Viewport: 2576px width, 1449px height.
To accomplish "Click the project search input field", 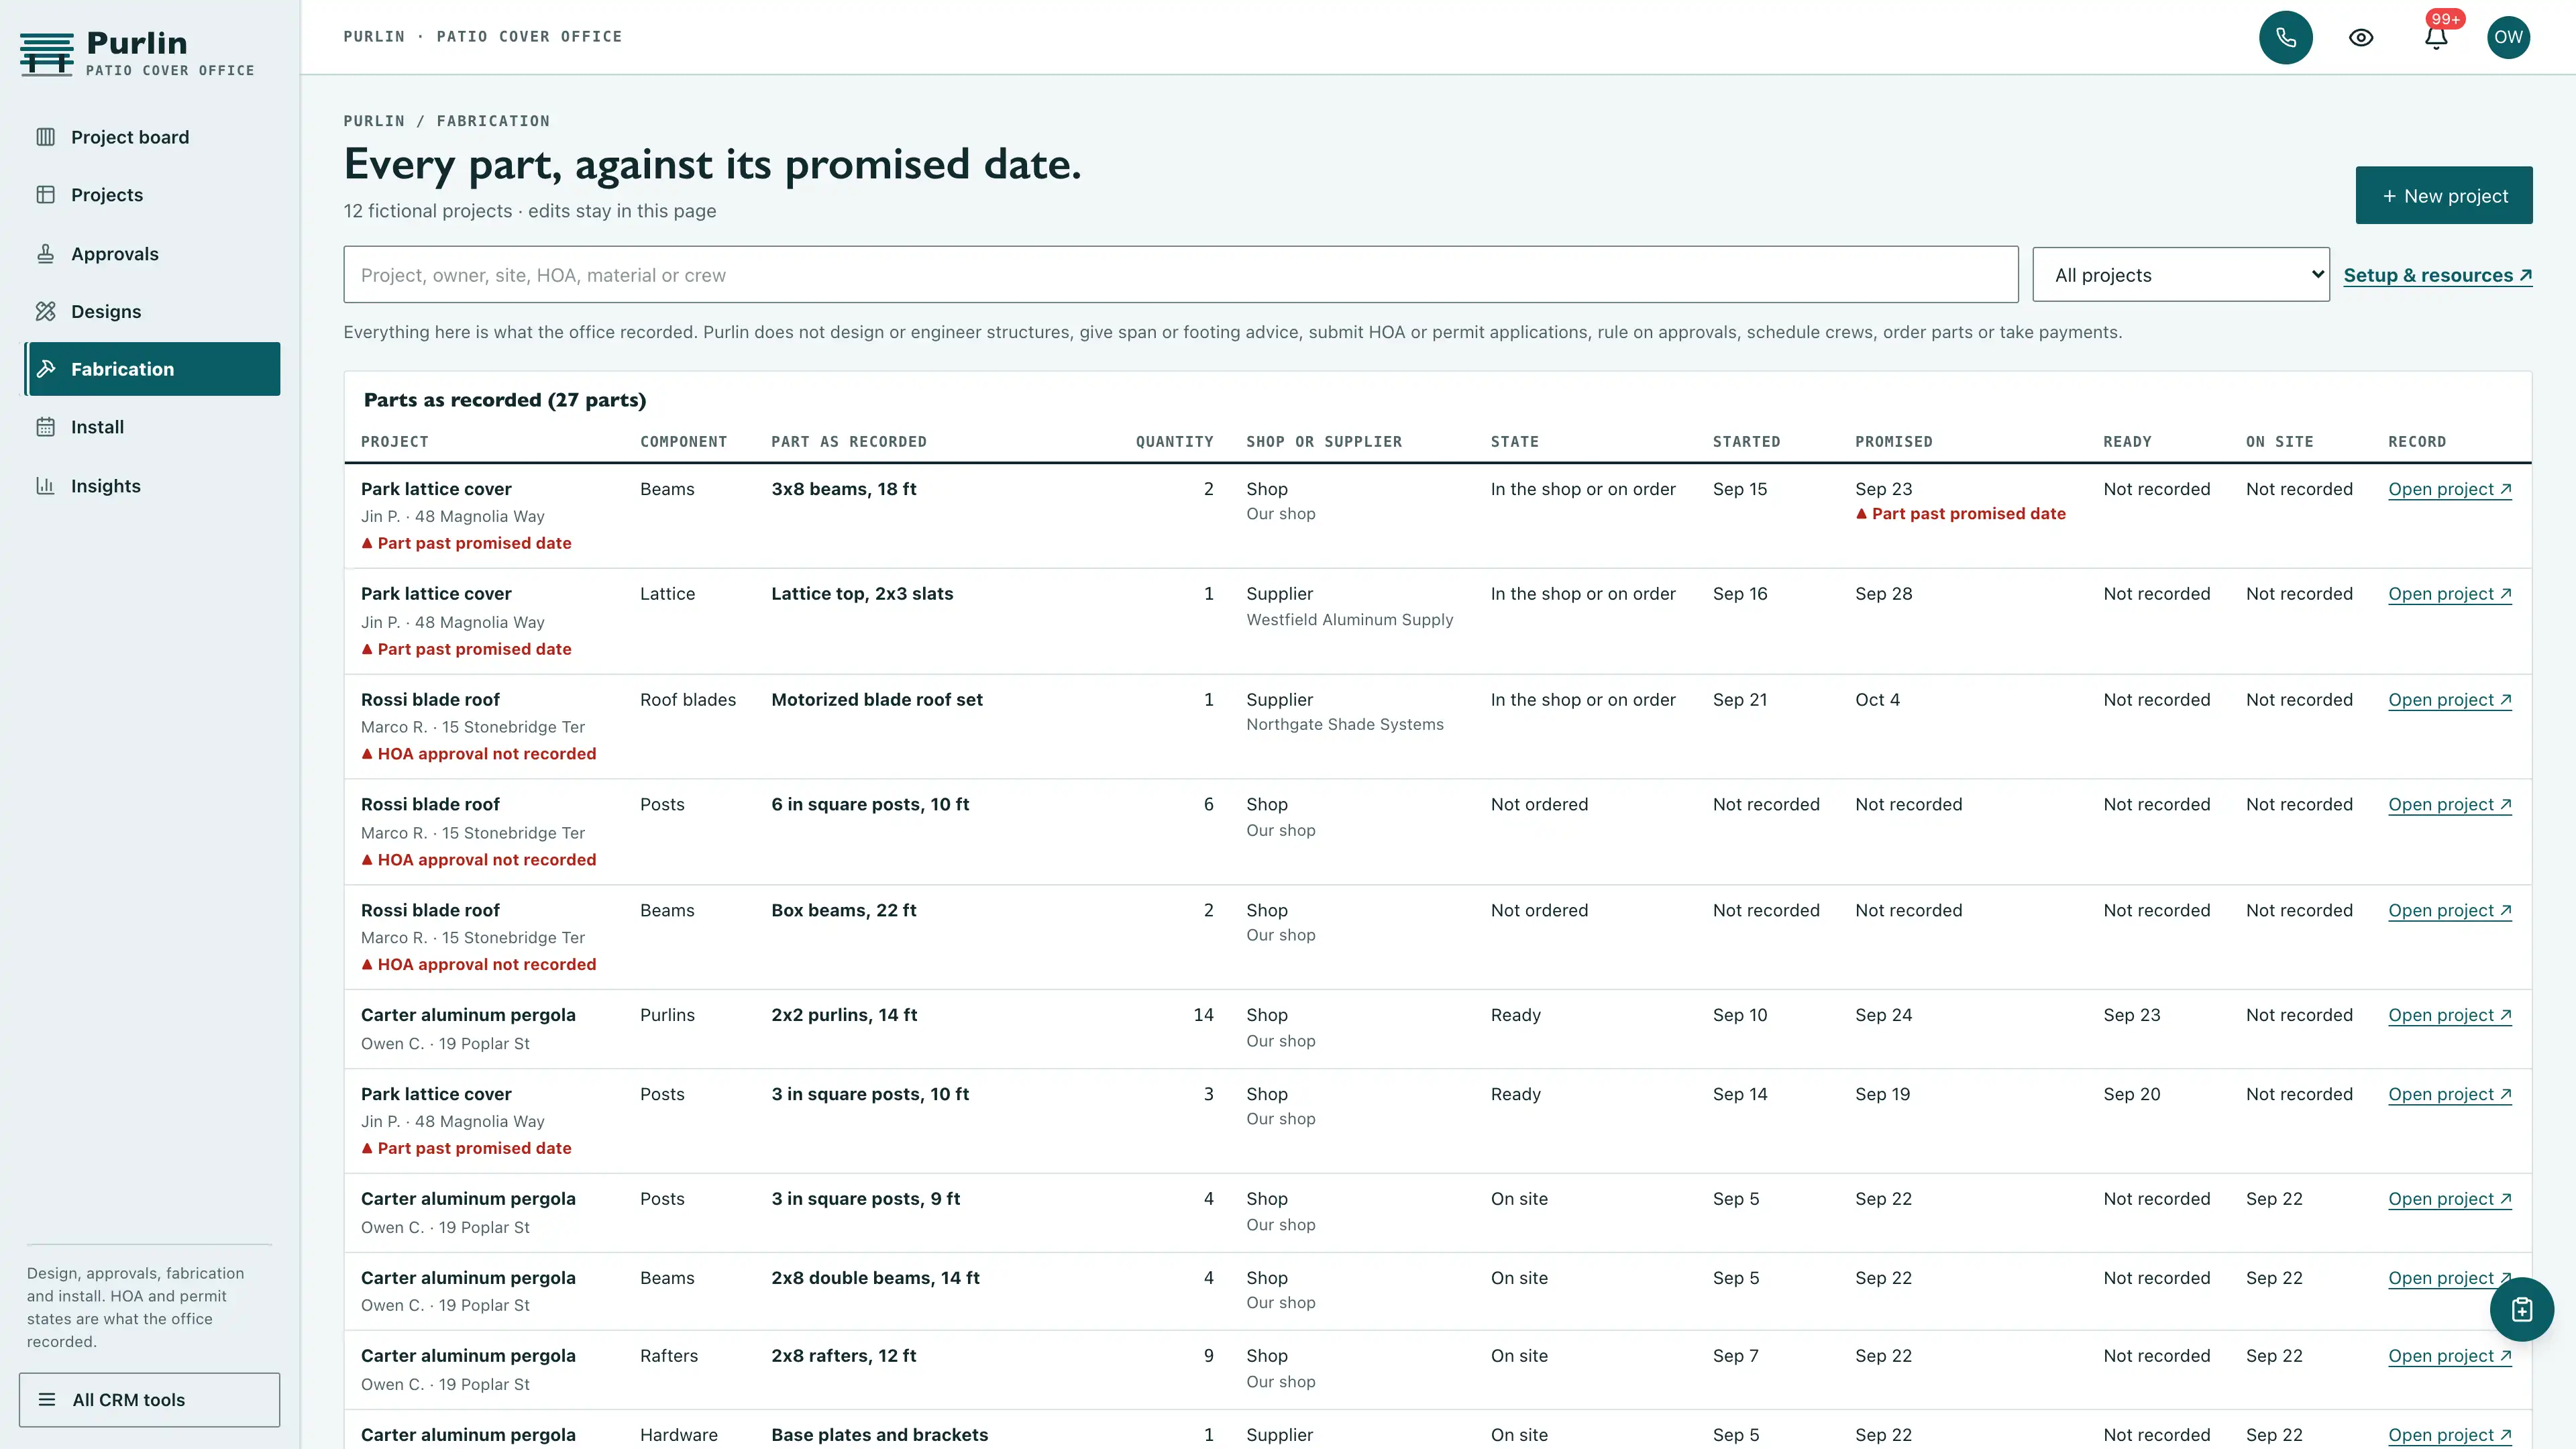I will (x=1181, y=275).
